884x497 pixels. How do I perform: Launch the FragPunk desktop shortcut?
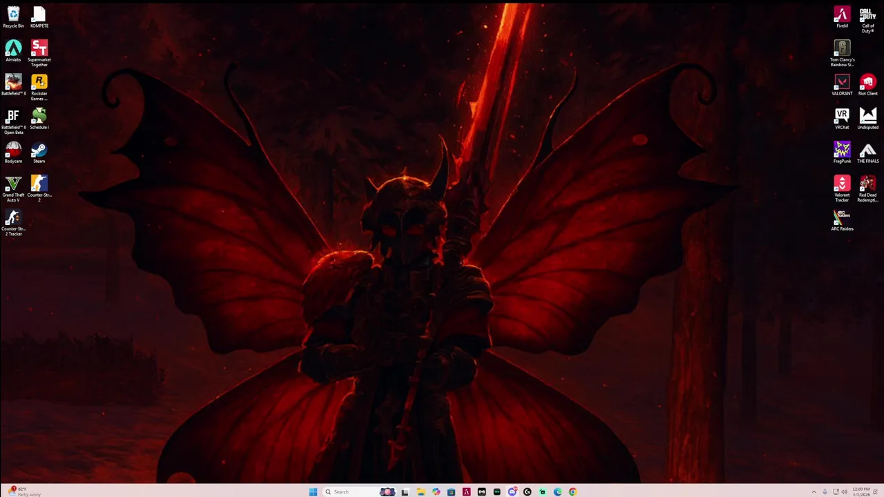(x=842, y=153)
